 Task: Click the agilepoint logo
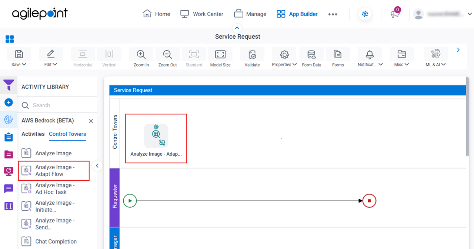point(40,14)
